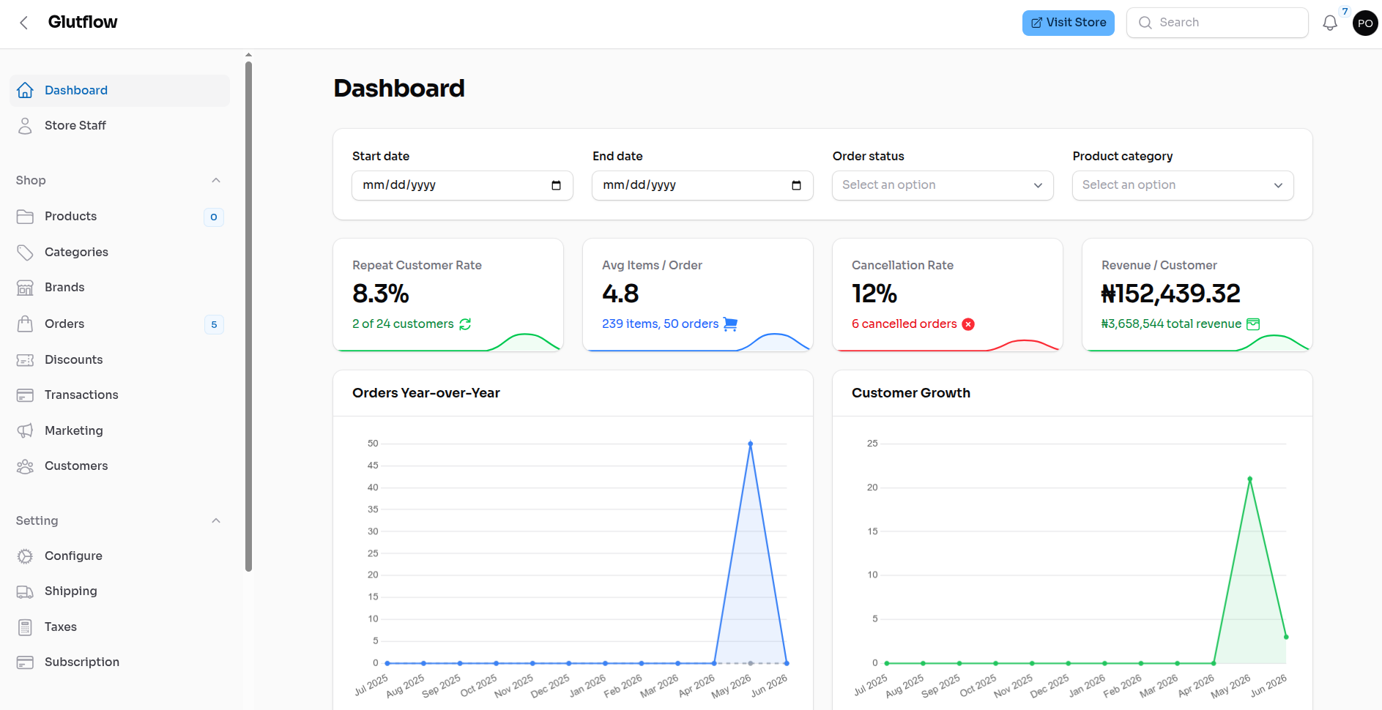Viewport: 1382px width, 710px height.
Task: Open Store Staff page
Action: click(x=119, y=126)
